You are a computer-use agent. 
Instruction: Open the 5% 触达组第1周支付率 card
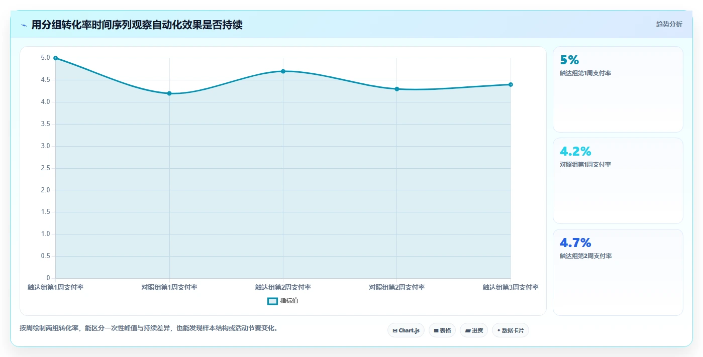618,89
